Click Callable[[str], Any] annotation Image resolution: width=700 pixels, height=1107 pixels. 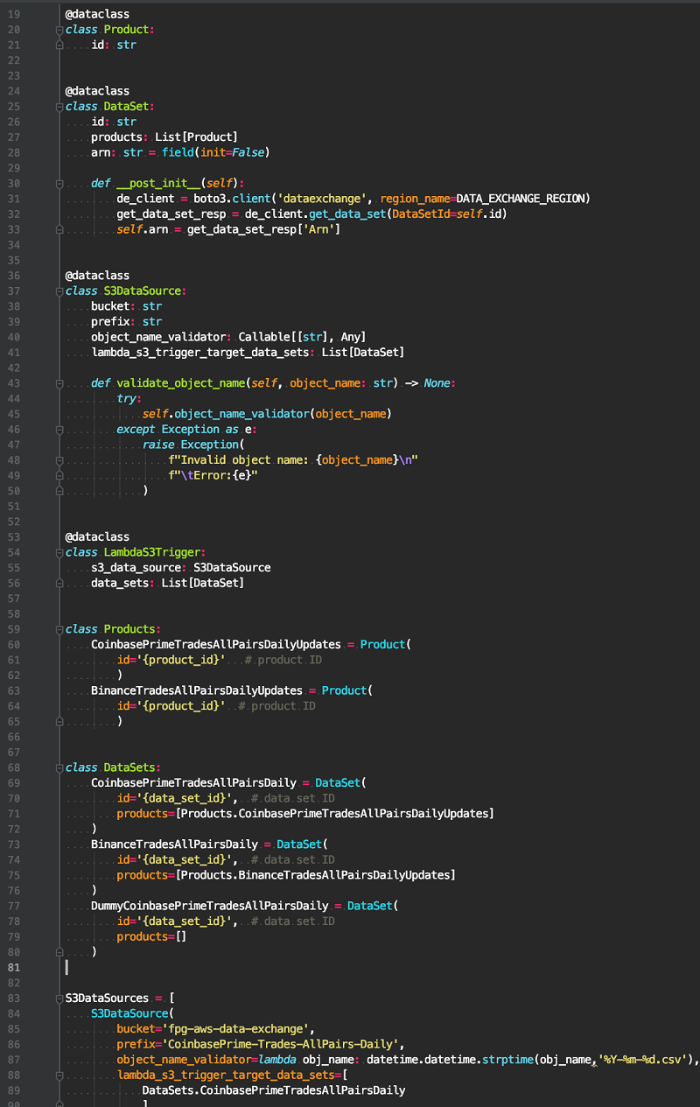302,337
